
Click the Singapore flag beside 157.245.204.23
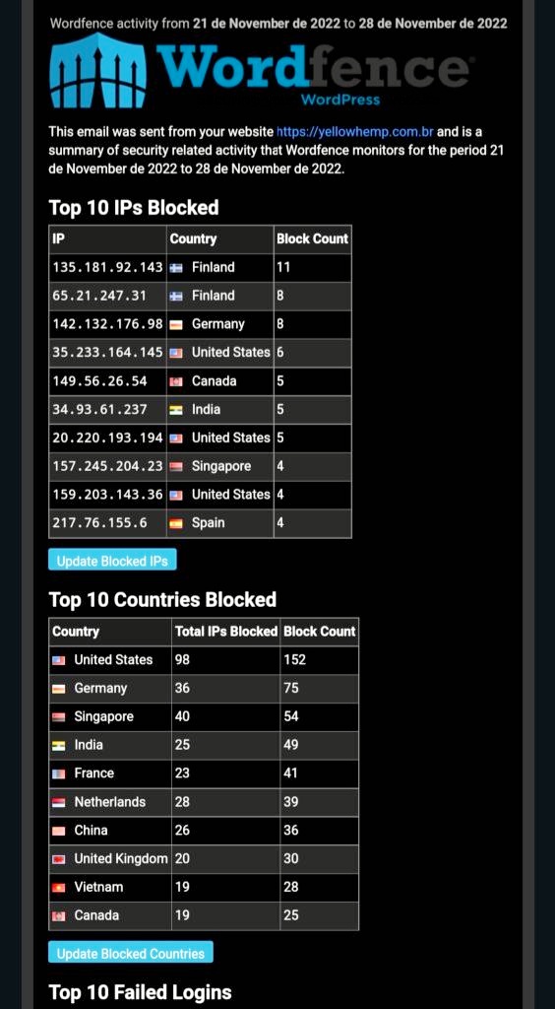click(176, 466)
